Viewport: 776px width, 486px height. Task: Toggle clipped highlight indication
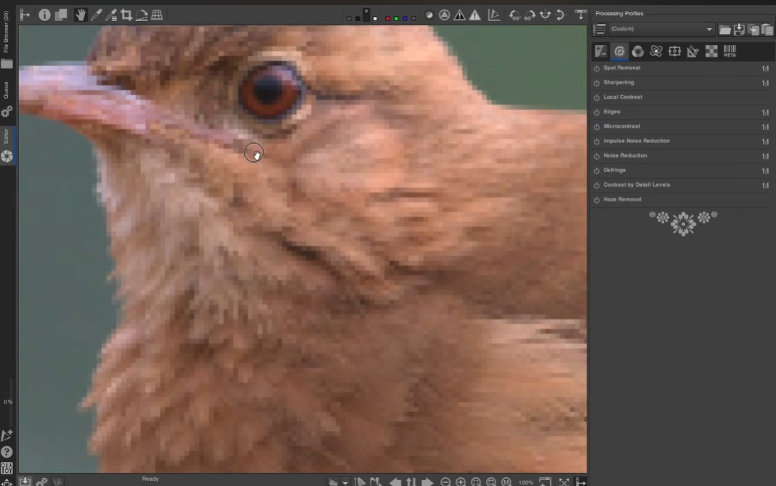(x=474, y=15)
